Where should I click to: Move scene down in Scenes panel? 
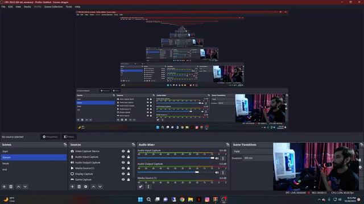pos(25,186)
